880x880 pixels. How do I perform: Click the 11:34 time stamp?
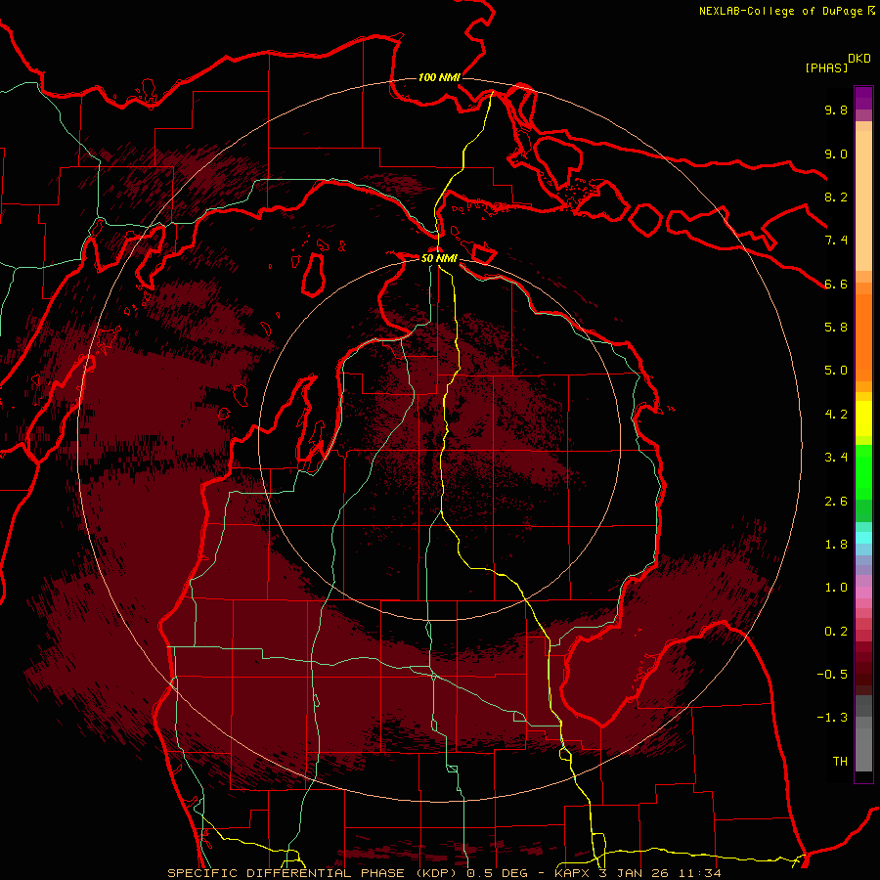coord(701,873)
